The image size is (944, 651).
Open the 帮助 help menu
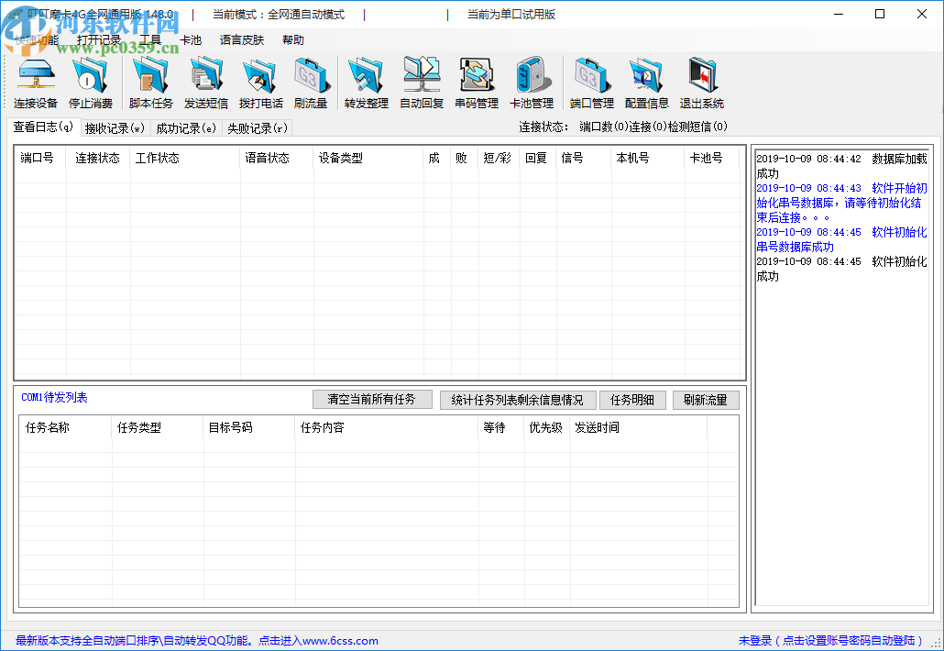(x=293, y=40)
